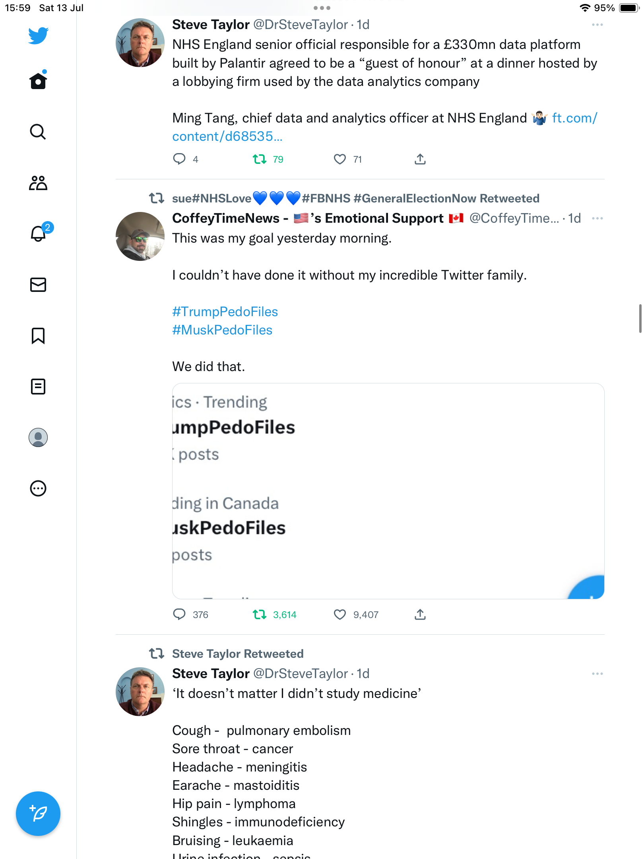Screen dimensions: 644x859
Task: Open the Messages envelope icon
Action: tap(38, 285)
